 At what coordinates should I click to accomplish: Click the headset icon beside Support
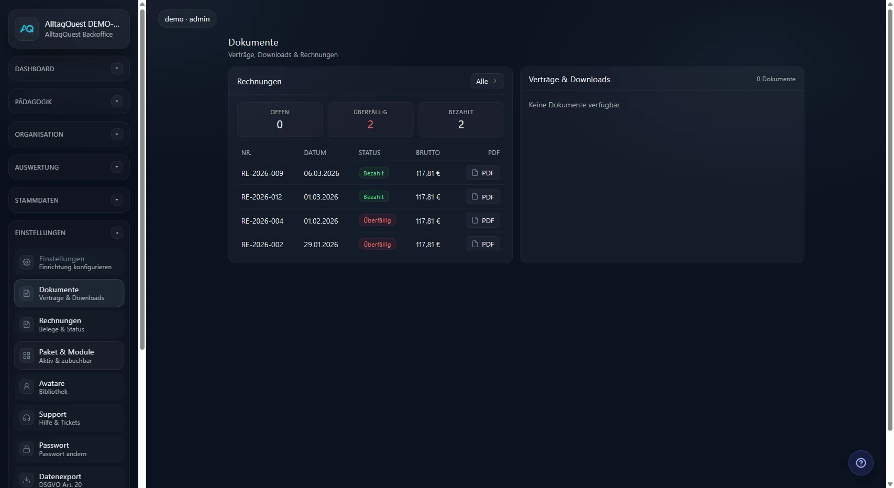click(27, 418)
